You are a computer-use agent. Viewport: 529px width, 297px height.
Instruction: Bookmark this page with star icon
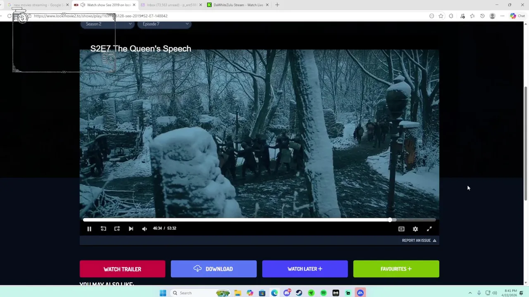[441, 16]
